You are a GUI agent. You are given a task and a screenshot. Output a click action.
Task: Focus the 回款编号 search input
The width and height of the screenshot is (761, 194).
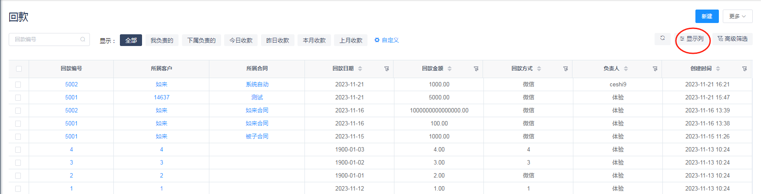click(46, 39)
